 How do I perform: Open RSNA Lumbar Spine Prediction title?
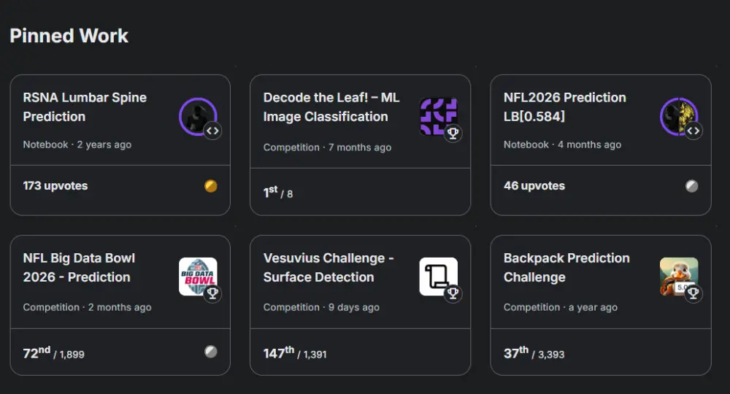tap(85, 107)
